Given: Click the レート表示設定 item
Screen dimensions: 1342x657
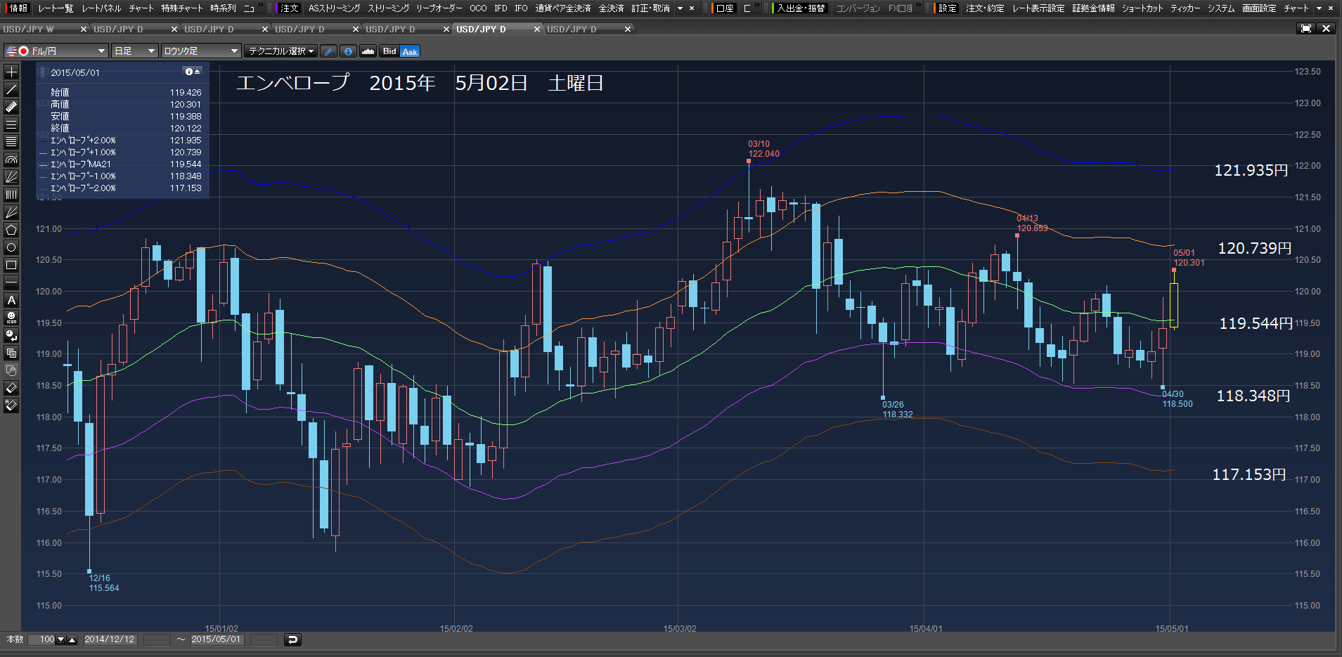Looking at the screenshot, I should [1038, 8].
